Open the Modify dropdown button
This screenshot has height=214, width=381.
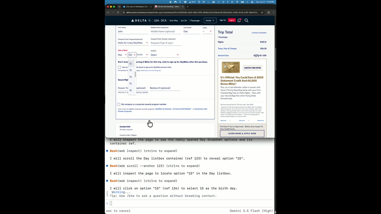pos(210,21)
